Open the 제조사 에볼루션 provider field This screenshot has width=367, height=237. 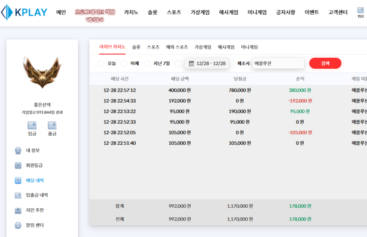[x=278, y=63]
